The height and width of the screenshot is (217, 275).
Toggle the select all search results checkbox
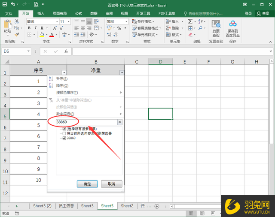coord(64,129)
